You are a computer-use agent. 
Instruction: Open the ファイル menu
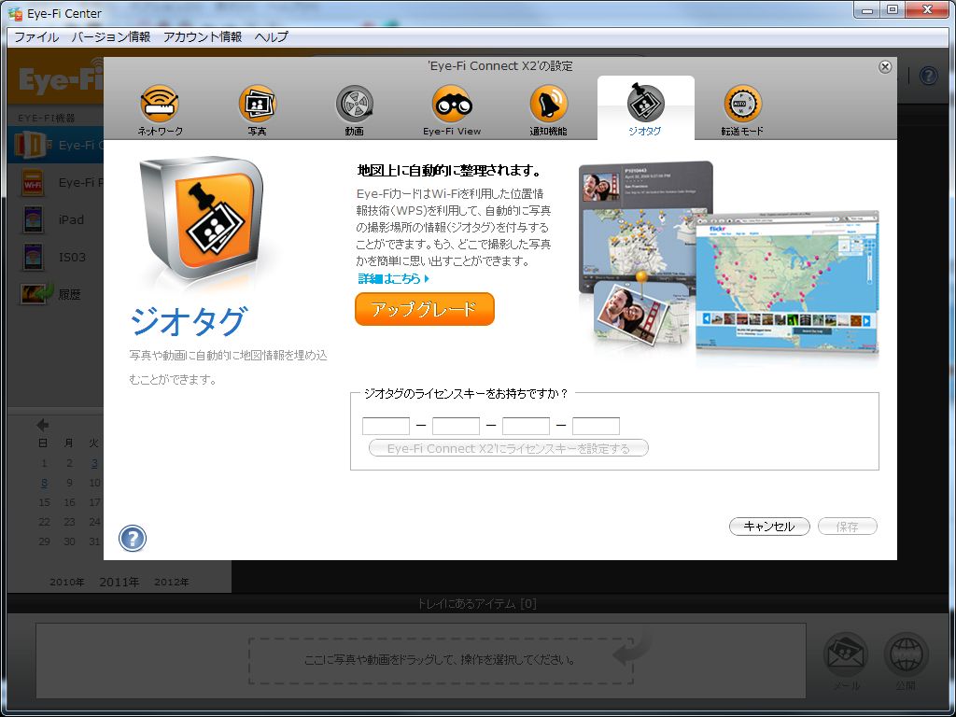coord(36,36)
